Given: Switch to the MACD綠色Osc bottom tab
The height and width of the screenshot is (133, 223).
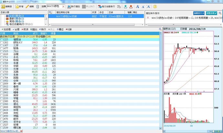Looking at the screenshot, I should 9,131.
